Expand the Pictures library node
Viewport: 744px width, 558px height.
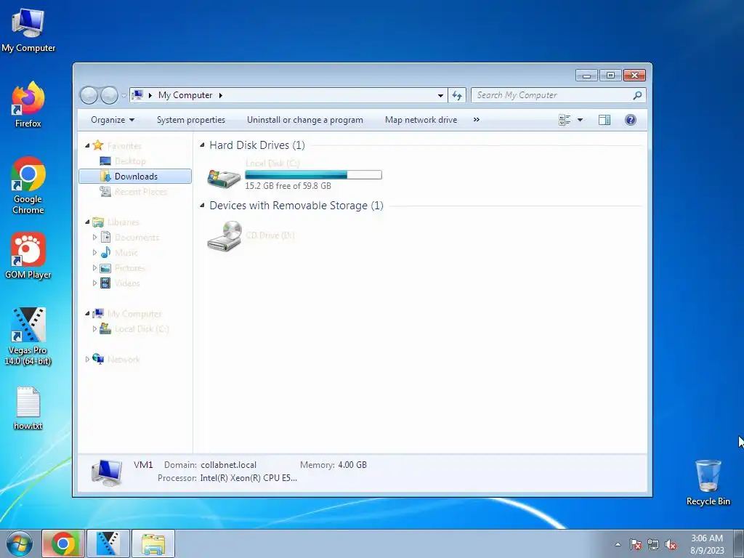click(x=94, y=268)
